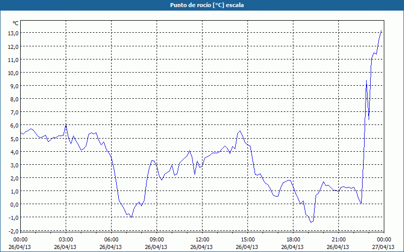404x252 pixels.
Task: Click the chart title 'Punto de rocío [°C] escala'
Action: click(x=207, y=5)
